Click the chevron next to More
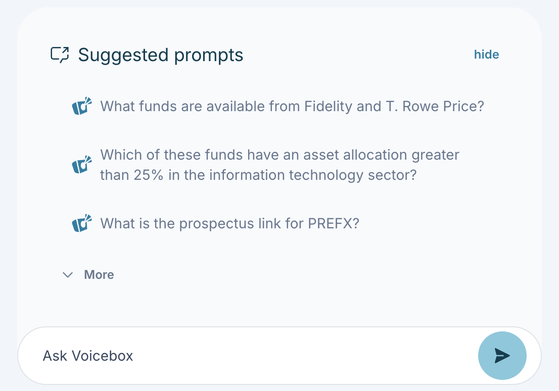This screenshot has width=559, height=391. pos(67,275)
